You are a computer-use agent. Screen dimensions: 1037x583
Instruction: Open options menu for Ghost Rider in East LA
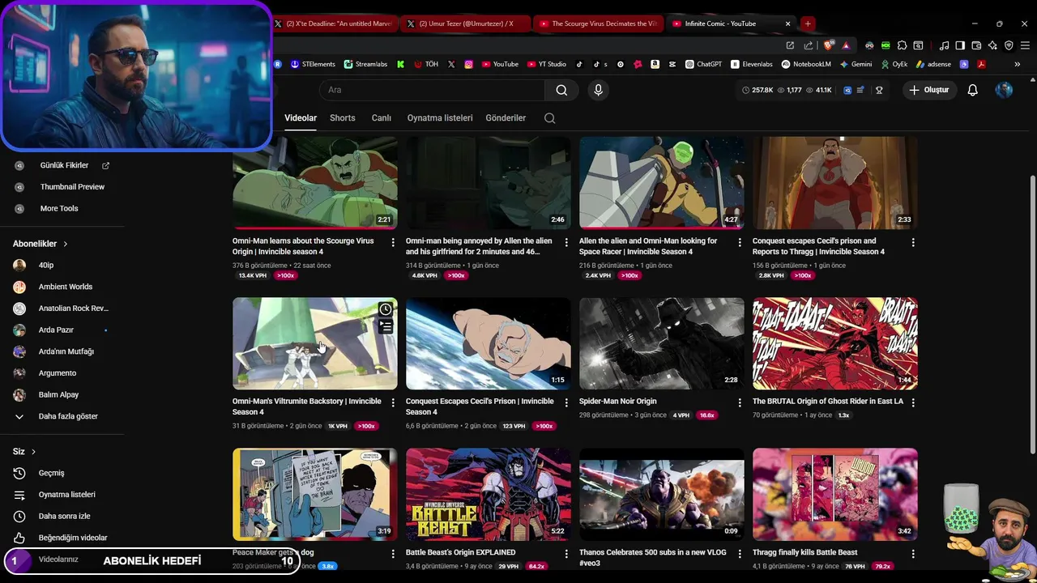click(x=913, y=402)
